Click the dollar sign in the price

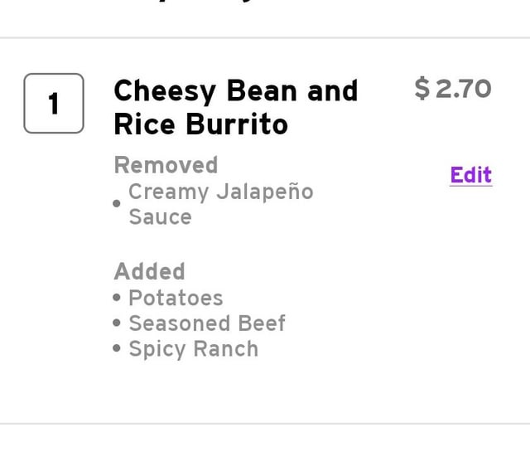(422, 89)
